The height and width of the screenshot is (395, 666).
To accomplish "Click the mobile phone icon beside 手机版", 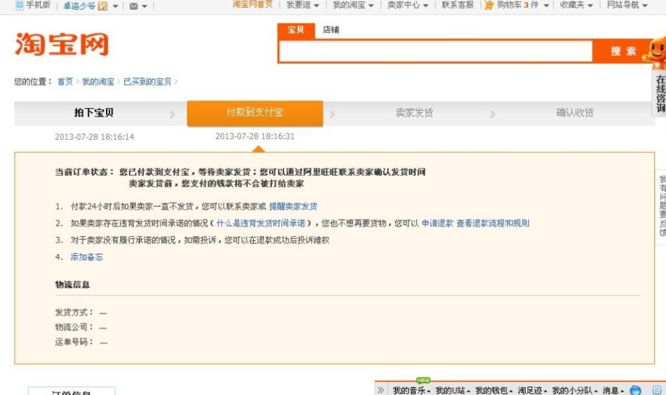I will [20, 5].
